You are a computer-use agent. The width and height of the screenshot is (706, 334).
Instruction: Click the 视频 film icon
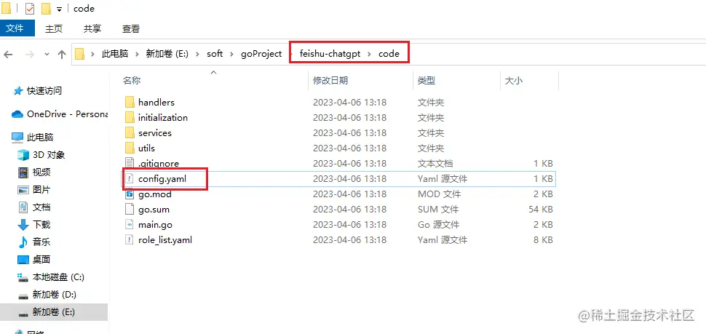click(x=23, y=172)
